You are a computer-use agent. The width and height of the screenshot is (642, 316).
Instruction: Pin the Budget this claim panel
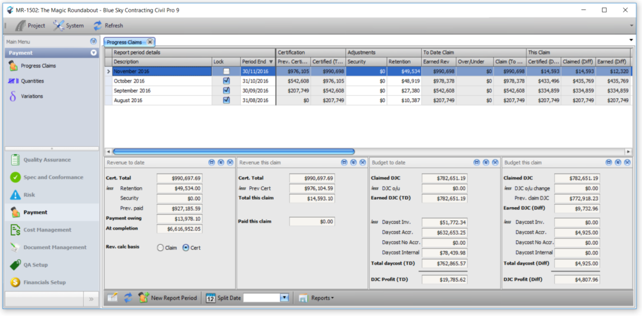[618, 162]
